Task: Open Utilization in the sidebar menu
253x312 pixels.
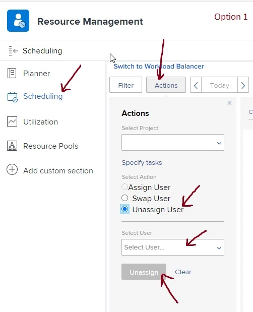Action: click(x=41, y=122)
